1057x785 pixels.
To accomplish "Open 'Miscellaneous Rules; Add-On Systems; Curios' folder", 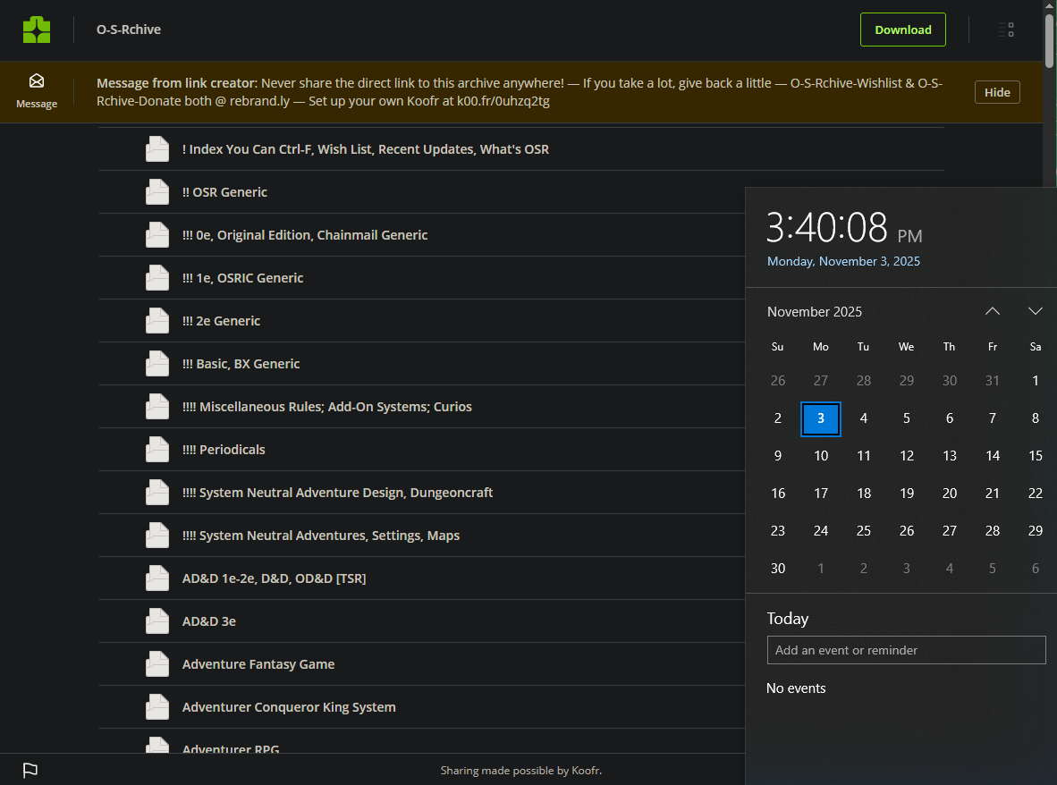I will pos(327,406).
